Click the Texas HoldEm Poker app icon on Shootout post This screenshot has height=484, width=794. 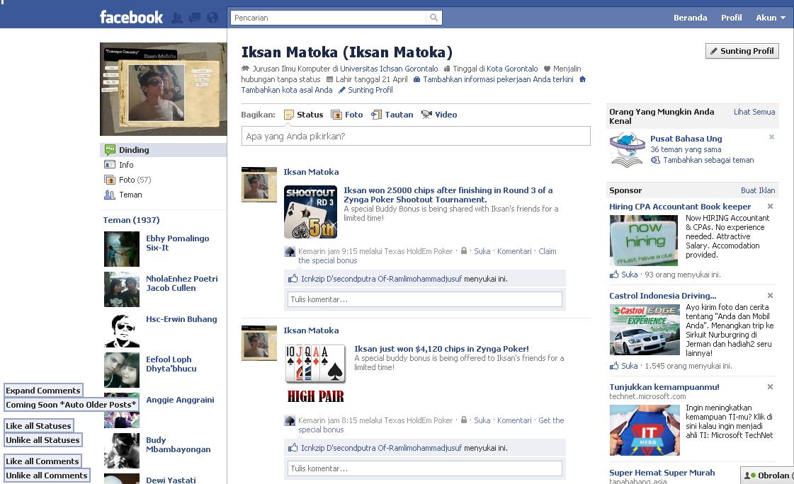[x=290, y=251]
